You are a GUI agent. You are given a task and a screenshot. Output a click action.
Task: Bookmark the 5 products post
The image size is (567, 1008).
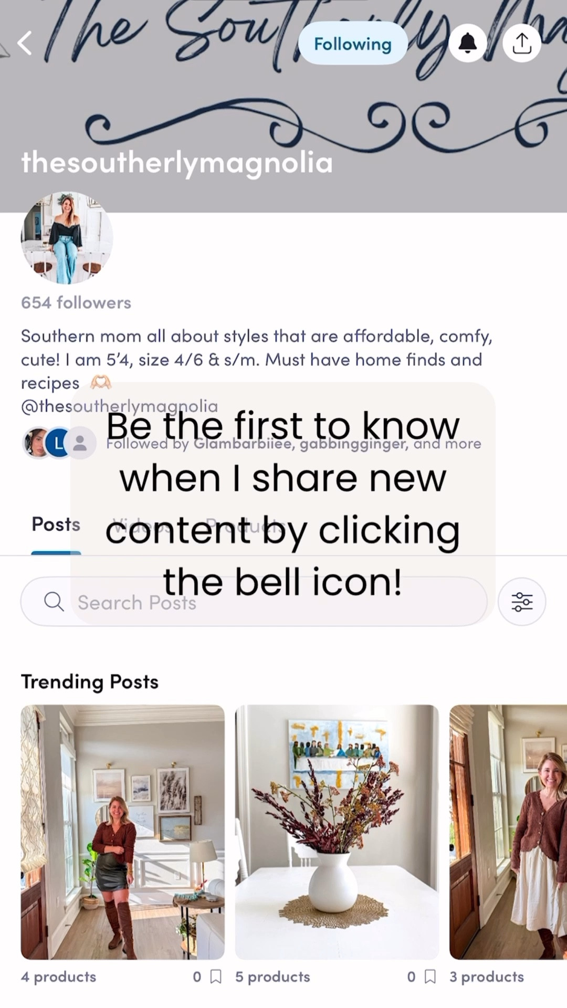tap(430, 976)
